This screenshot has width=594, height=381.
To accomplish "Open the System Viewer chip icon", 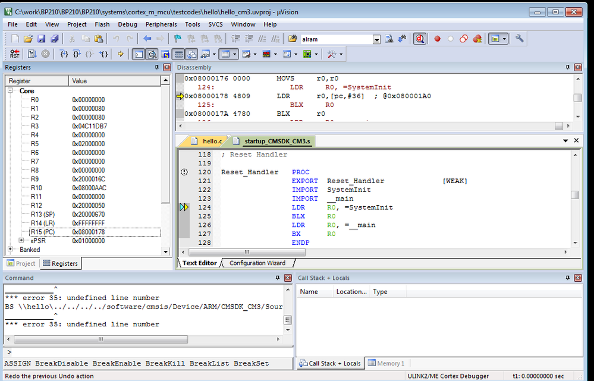I will [x=307, y=54].
